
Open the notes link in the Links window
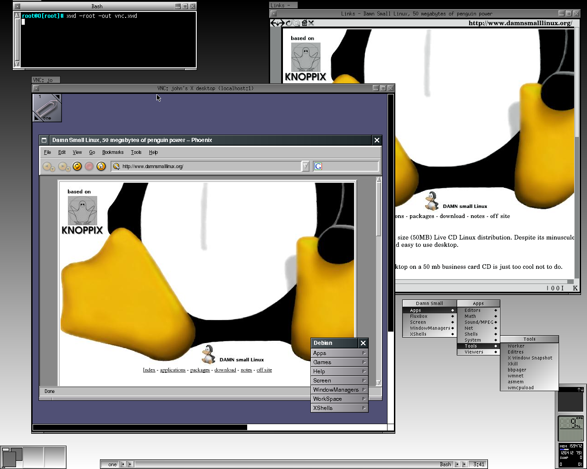pyautogui.click(x=477, y=216)
